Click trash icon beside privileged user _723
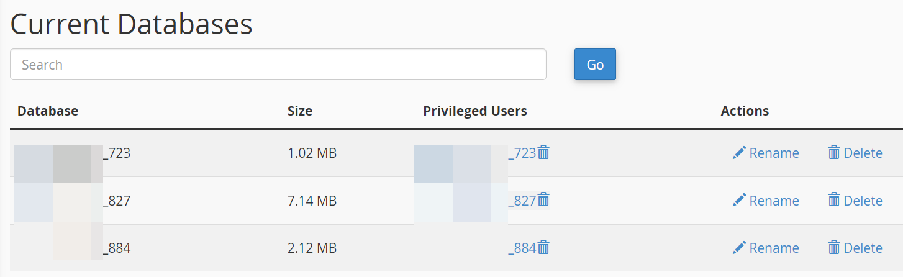Image resolution: width=903 pixels, height=277 pixels. point(543,152)
